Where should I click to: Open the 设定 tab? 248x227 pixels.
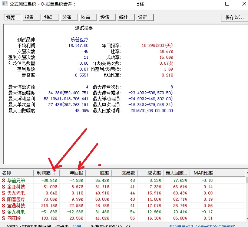tap(145, 17)
